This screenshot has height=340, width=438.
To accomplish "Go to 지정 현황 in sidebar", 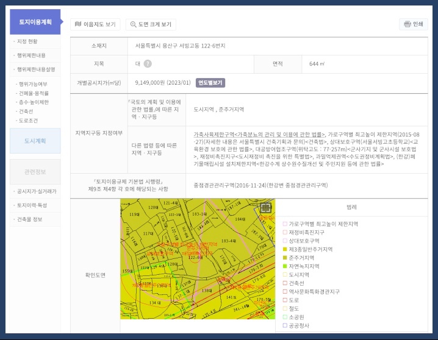I will [27, 41].
